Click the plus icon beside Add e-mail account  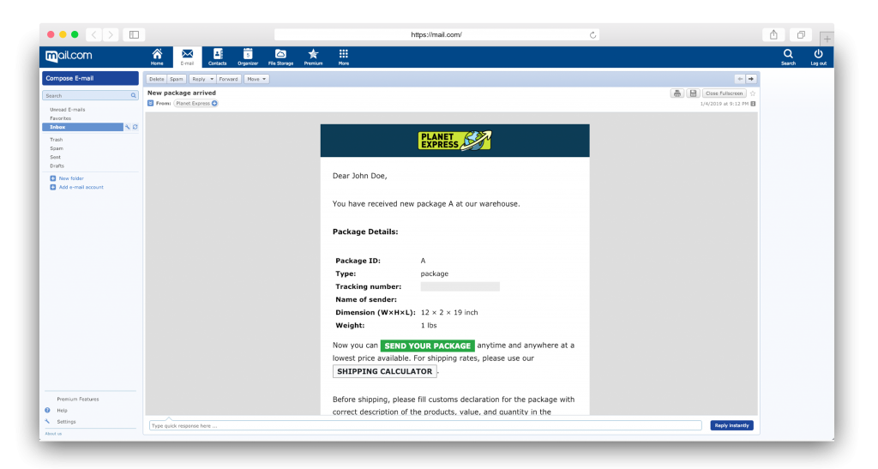pos(52,188)
